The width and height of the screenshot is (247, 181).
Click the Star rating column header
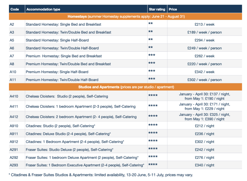(x=157, y=9)
